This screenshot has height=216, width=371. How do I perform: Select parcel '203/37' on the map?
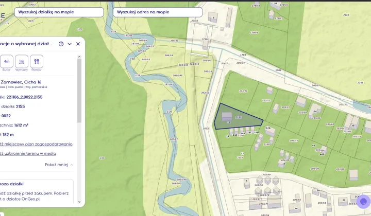(294, 140)
